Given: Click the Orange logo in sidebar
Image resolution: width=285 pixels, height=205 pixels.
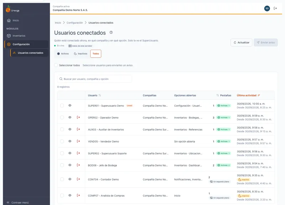Looking at the screenshot, I should click(12, 9).
